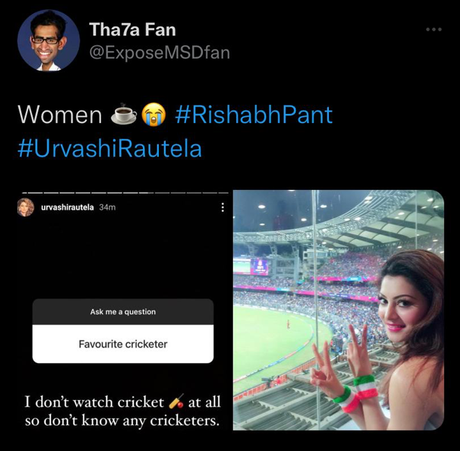
Task: Tap the urvashirautela username in the story
Action: [x=67, y=207]
